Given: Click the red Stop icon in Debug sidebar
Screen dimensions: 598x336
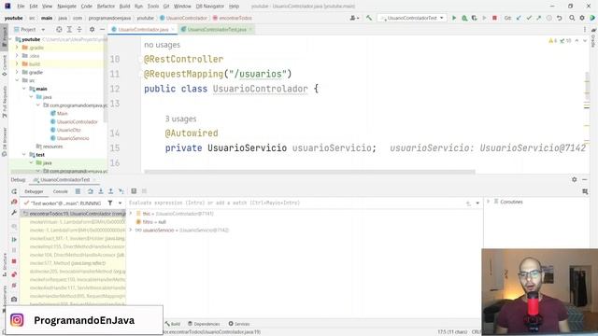Looking at the screenshot, I should (14, 261).
